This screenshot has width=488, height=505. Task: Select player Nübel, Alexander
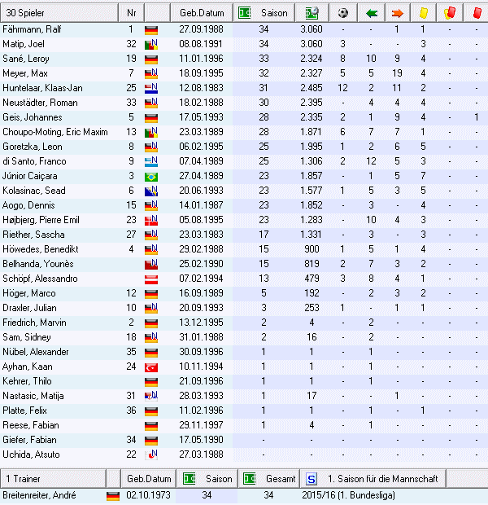tap(36, 352)
